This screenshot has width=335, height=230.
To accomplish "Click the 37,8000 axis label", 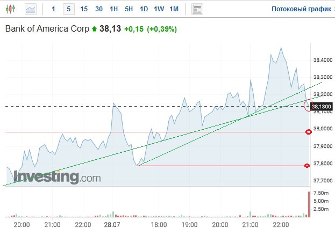I will (x=323, y=164).
